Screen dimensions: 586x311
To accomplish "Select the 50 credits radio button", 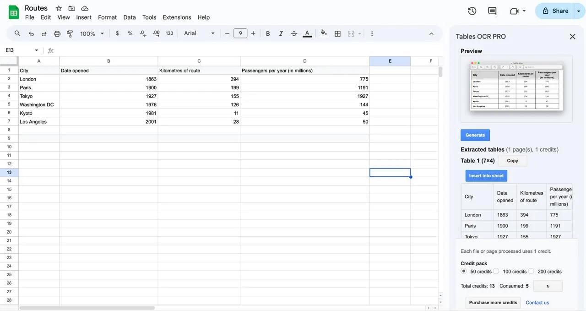I will pyautogui.click(x=464, y=271).
